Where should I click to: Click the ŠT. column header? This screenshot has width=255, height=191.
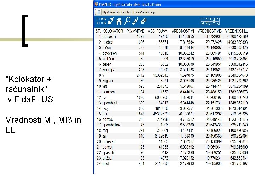[x=98, y=31]
